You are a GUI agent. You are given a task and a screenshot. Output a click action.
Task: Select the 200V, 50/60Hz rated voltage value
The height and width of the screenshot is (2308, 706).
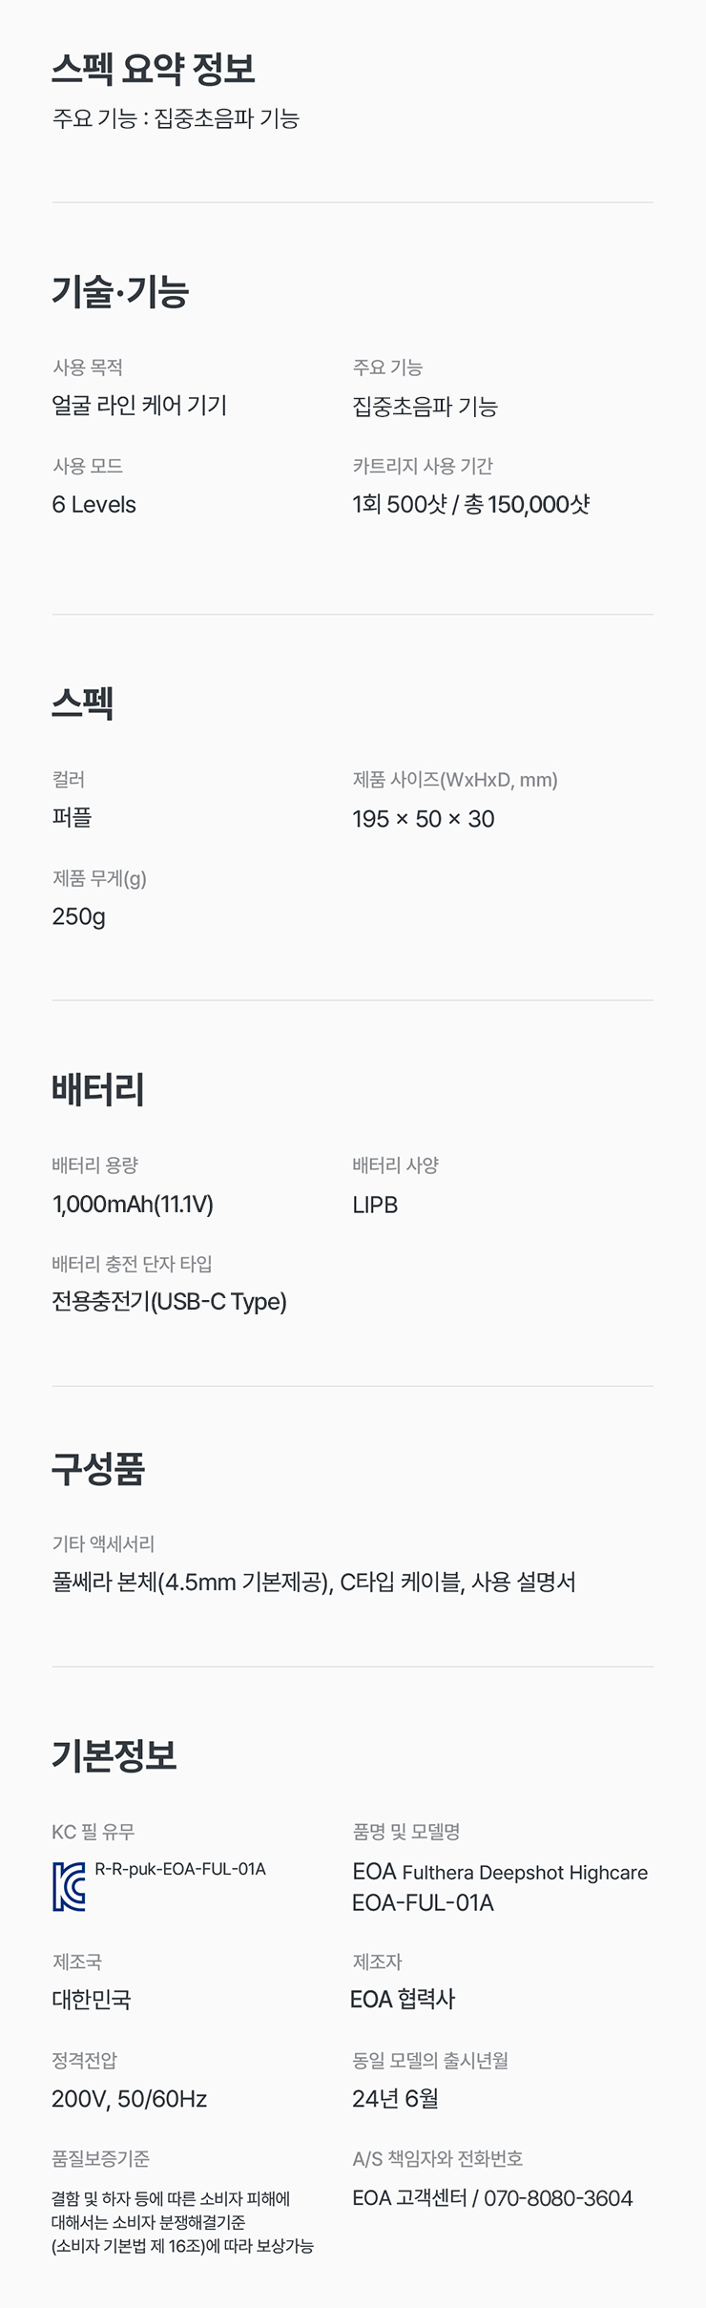point(129,2099)
